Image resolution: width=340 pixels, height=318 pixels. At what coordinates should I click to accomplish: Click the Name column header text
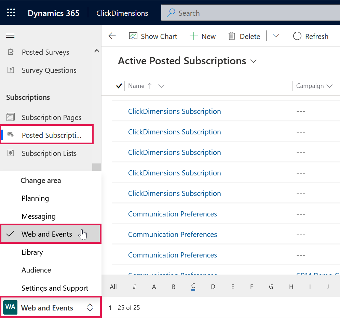point(136,86)
